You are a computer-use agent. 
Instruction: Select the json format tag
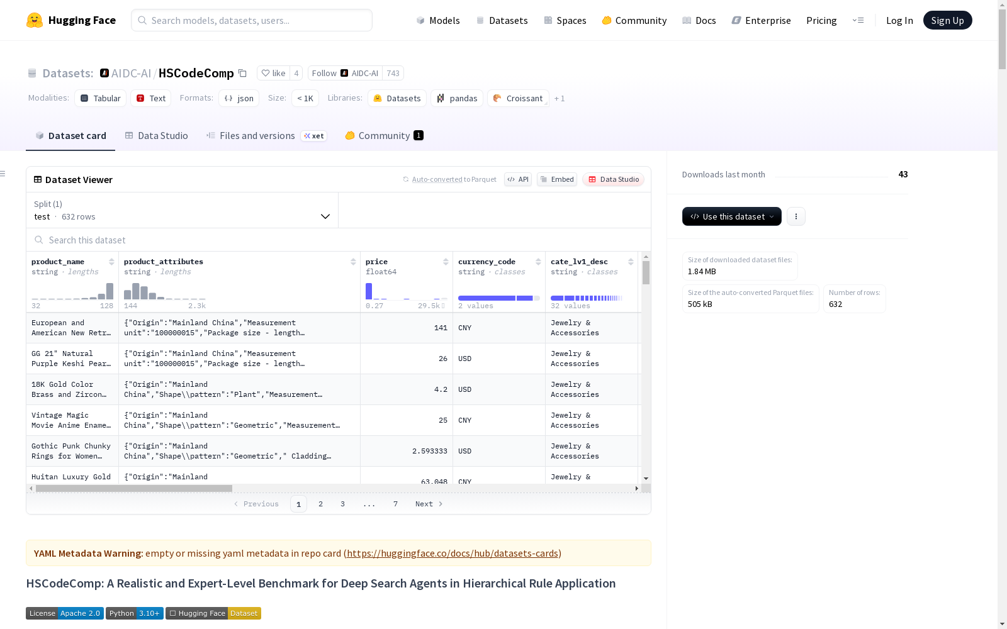pyautogui.click(x=239, y=98)
